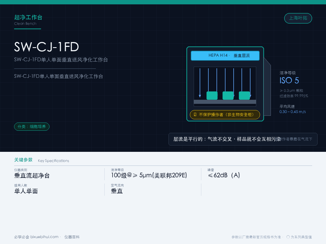The width and height of the screenshot is (326, 244).
Task: Click the ISO 5 cleanliness rating
Action: [289, 81]
